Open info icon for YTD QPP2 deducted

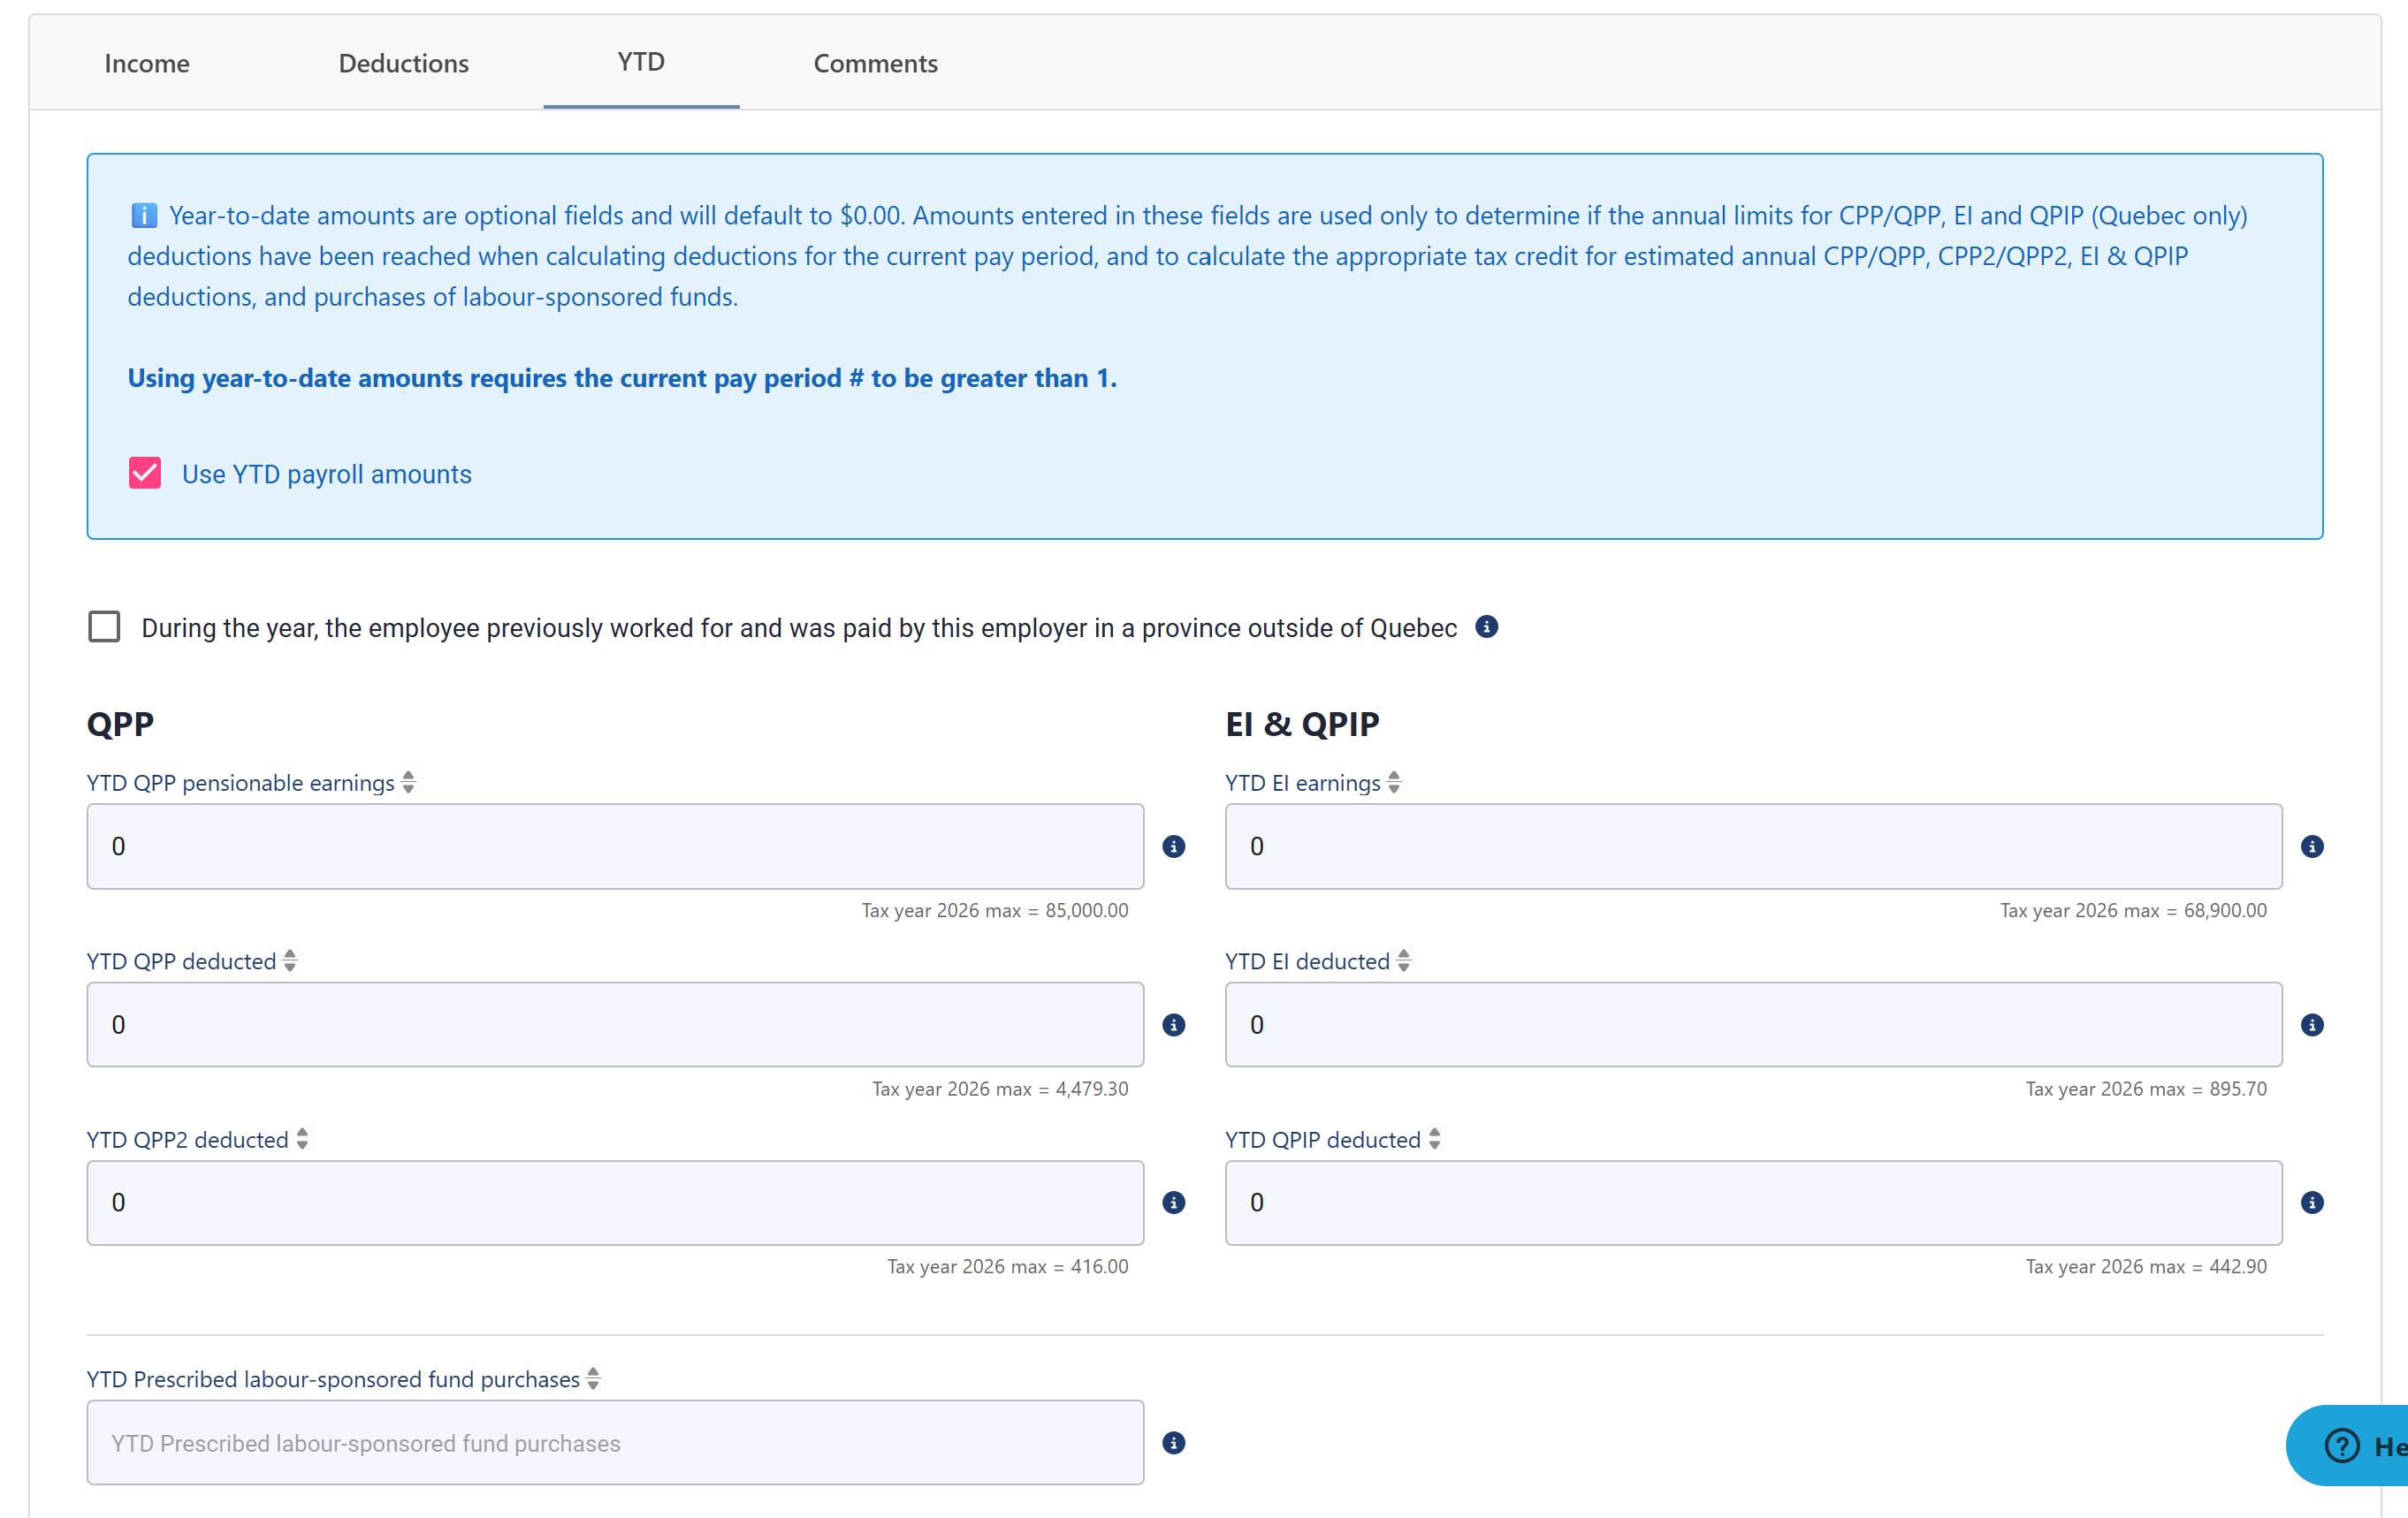click(1174, 1203)
